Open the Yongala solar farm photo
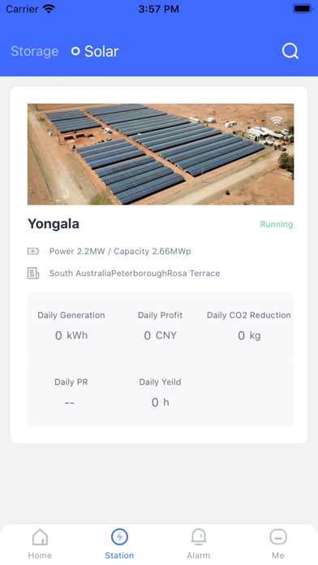The image size is (318, 565). tap(161, 154)
